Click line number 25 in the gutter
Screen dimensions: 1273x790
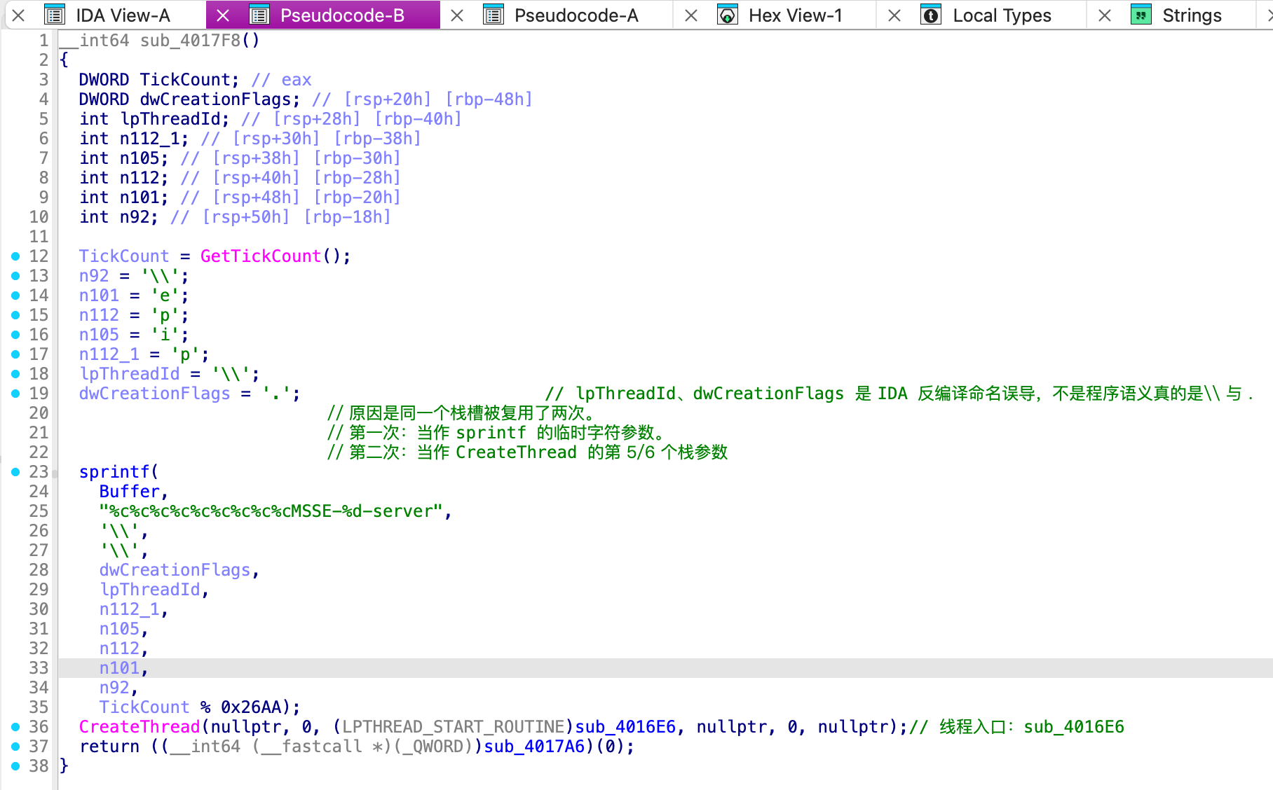coord(38,511)
